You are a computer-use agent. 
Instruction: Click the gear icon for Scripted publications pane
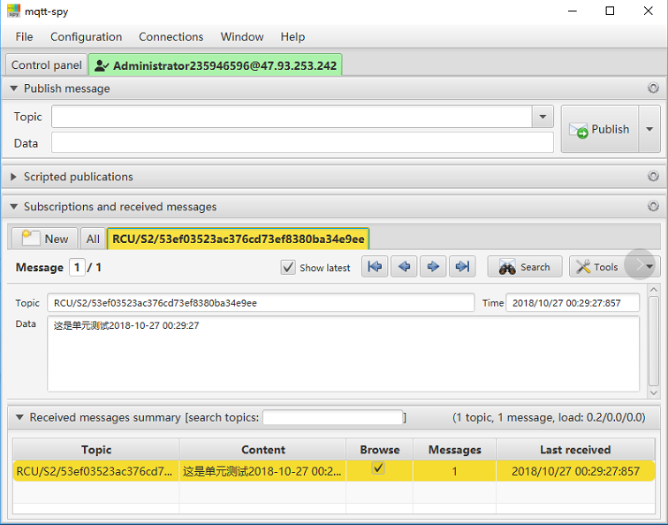653,177
